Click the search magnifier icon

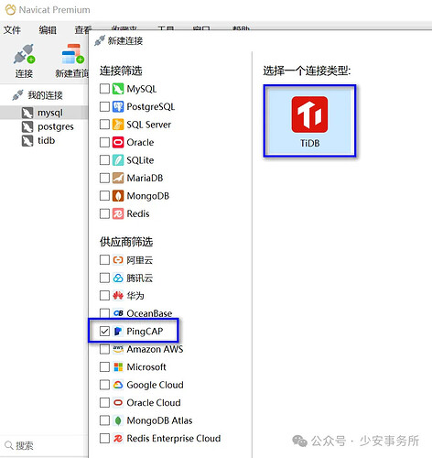pyautogui.click(x=9, y=445)
